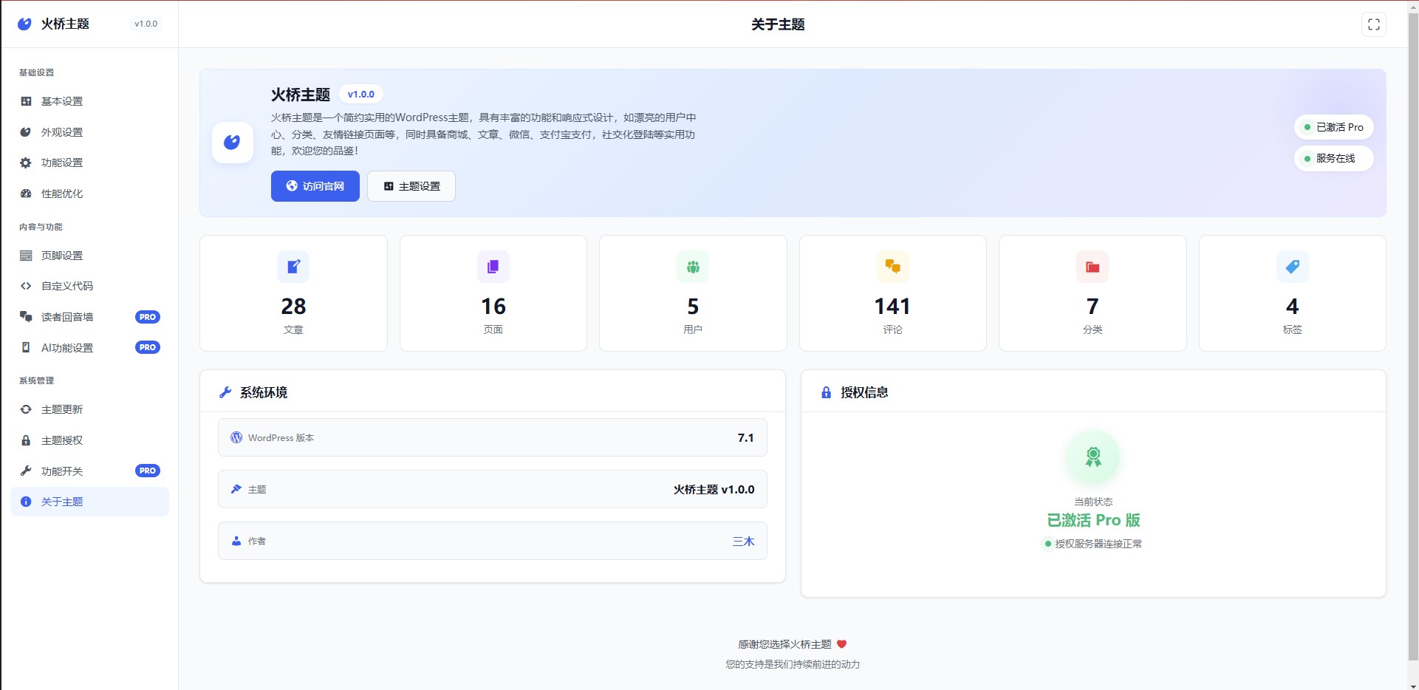Click the green award badge icon in 授权信息
Image resolution: width=1419 pixels, height=690 pixels.
[1093, 457]
